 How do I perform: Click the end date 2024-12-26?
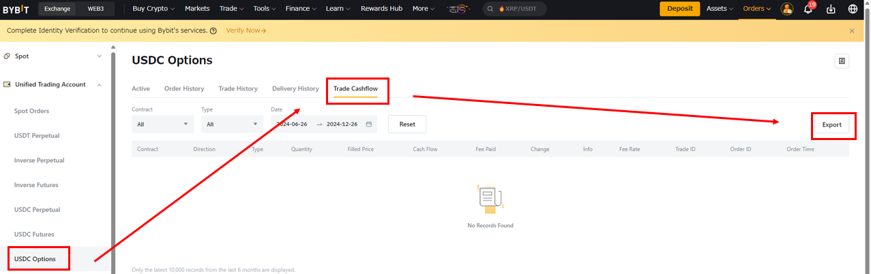tap(342, 124)
